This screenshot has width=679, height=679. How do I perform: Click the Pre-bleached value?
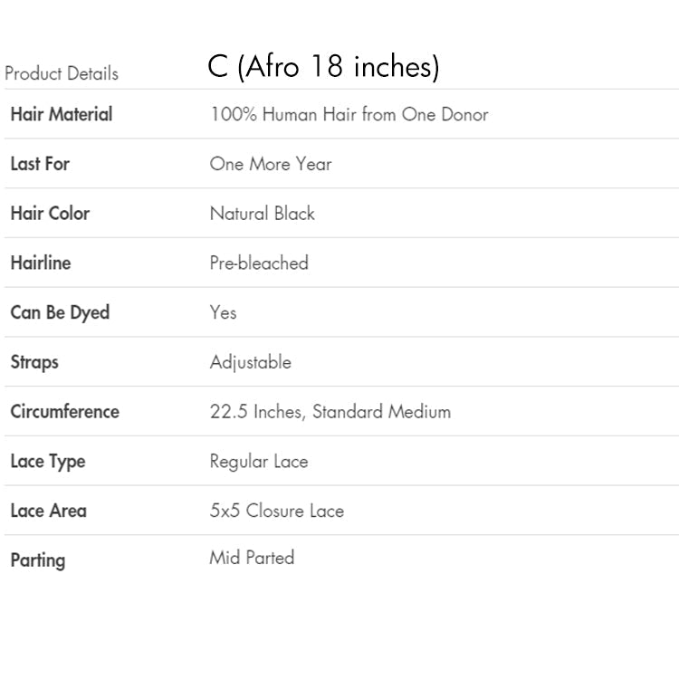pos(259,263)
